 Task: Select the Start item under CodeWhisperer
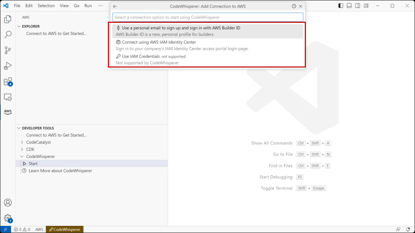(92, 164)
